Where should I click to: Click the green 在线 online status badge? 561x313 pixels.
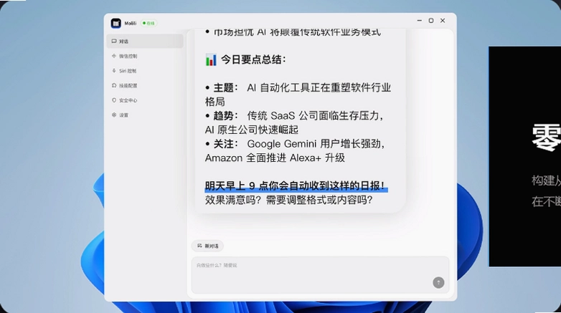pyautogui.click(x=148, y=23)
